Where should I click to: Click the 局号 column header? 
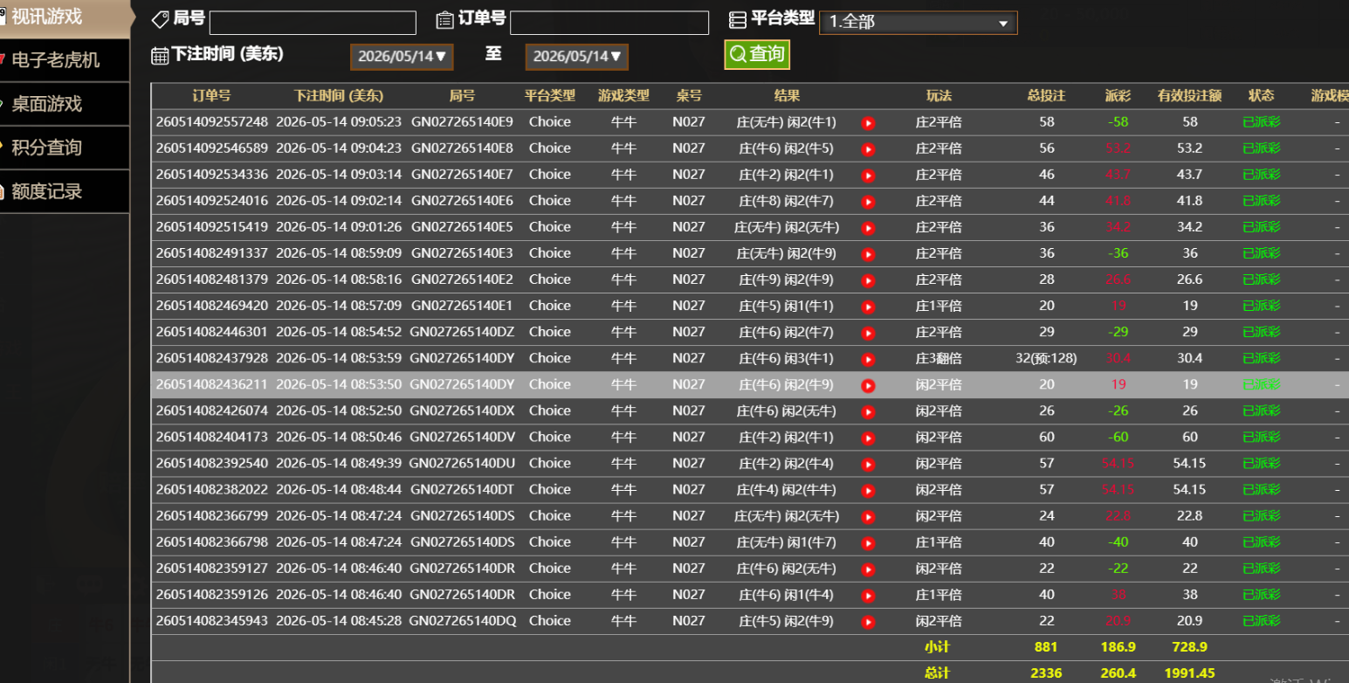click(462, 96)
